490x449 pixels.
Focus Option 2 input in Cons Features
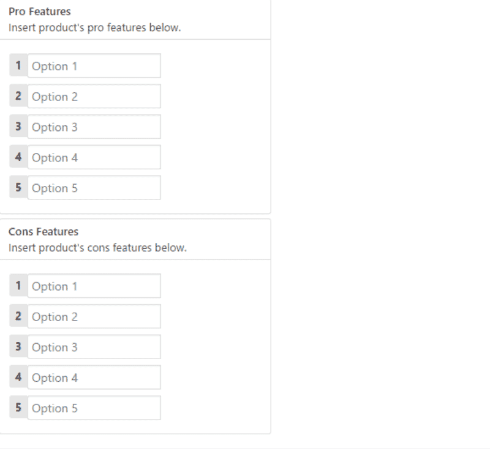(x=94, y=317)
